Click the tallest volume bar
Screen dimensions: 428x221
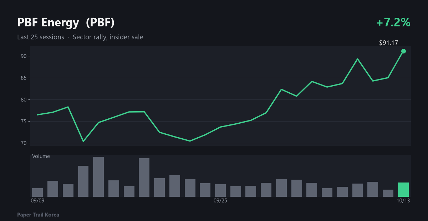pos(98,177)
